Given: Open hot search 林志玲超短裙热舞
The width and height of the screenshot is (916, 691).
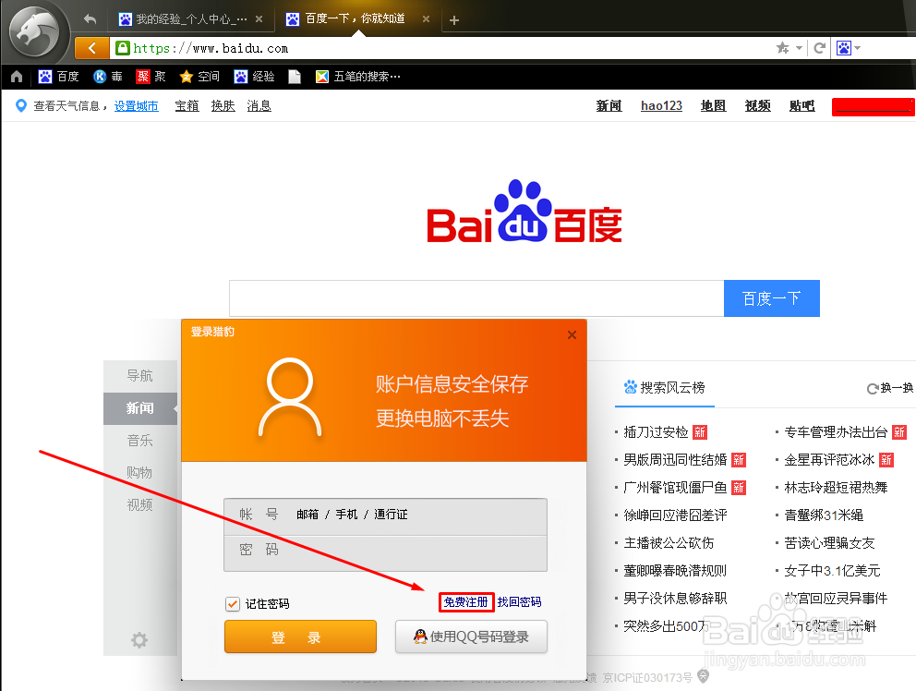Looking at the screenshot, I should click(x=836, y=488).
